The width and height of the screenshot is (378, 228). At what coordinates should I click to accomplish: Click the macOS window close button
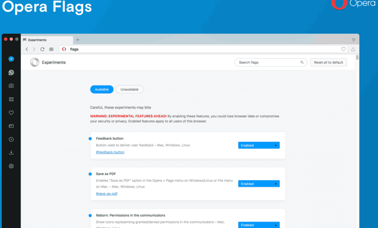point(6,39)
